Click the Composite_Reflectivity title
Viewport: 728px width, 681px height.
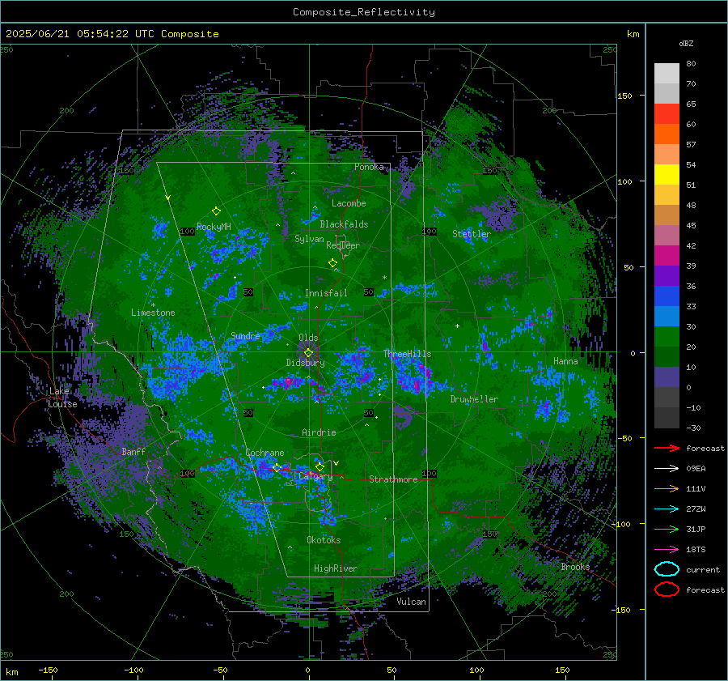click(x=364, y=12)
